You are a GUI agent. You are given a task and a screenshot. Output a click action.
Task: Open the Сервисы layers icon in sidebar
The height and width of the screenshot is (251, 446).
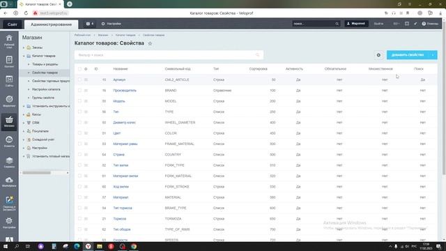tap(9, 162)
